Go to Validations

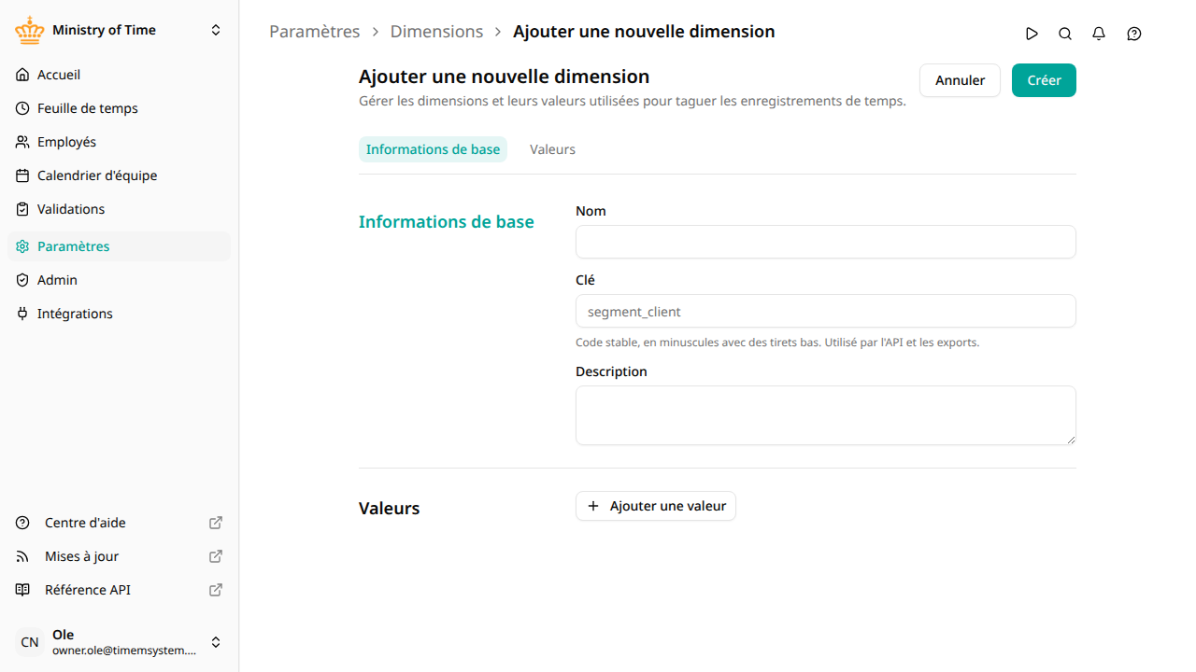coord(119,209)
